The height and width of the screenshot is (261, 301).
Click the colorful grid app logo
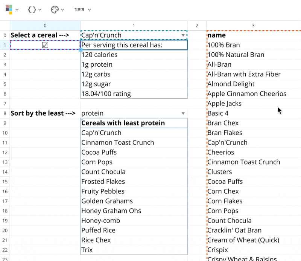8,9
